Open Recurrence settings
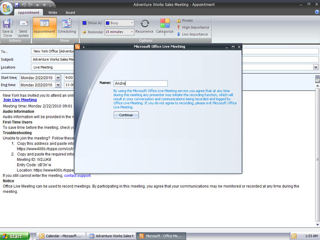The image size is (320, 240). [x=144, y=26]
